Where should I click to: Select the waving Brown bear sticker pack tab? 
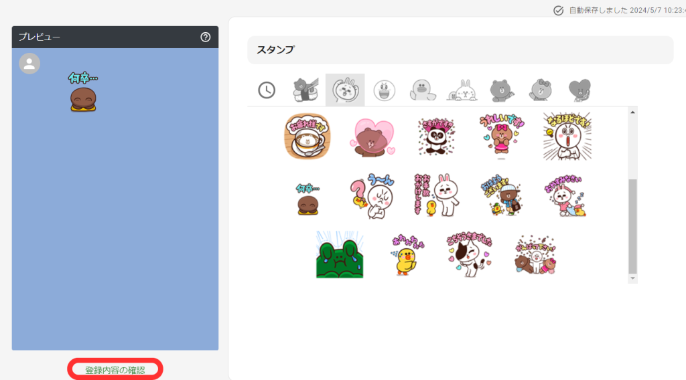coord(501,90)
